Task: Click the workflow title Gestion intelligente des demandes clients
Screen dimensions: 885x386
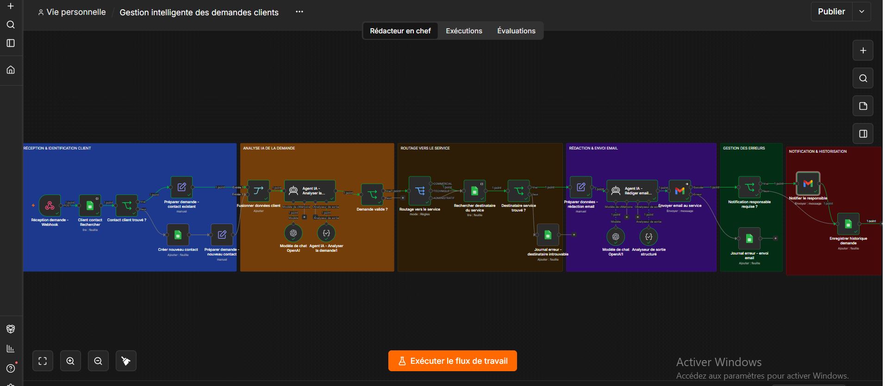Action: [199, 12]
